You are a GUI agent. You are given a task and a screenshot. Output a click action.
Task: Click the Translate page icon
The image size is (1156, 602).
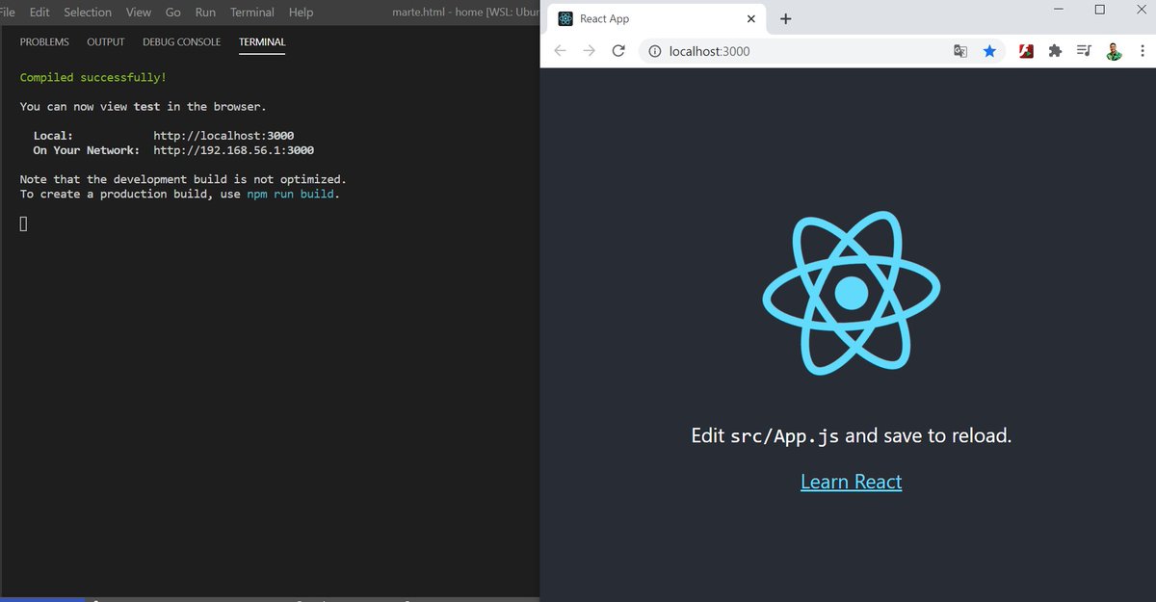pos(960,51)
